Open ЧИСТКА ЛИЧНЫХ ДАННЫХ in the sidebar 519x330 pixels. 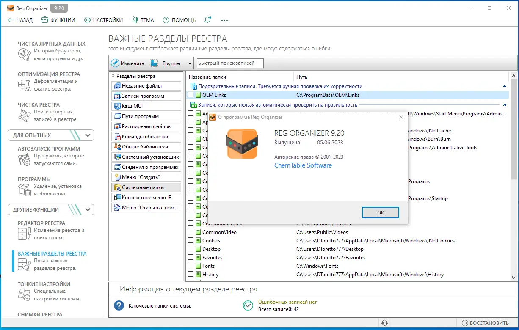(51, 51)
